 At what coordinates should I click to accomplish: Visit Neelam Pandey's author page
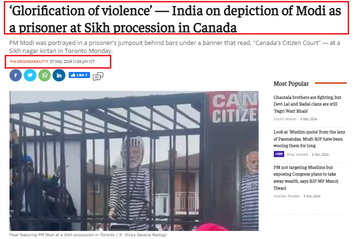click(x=287, y=196)
